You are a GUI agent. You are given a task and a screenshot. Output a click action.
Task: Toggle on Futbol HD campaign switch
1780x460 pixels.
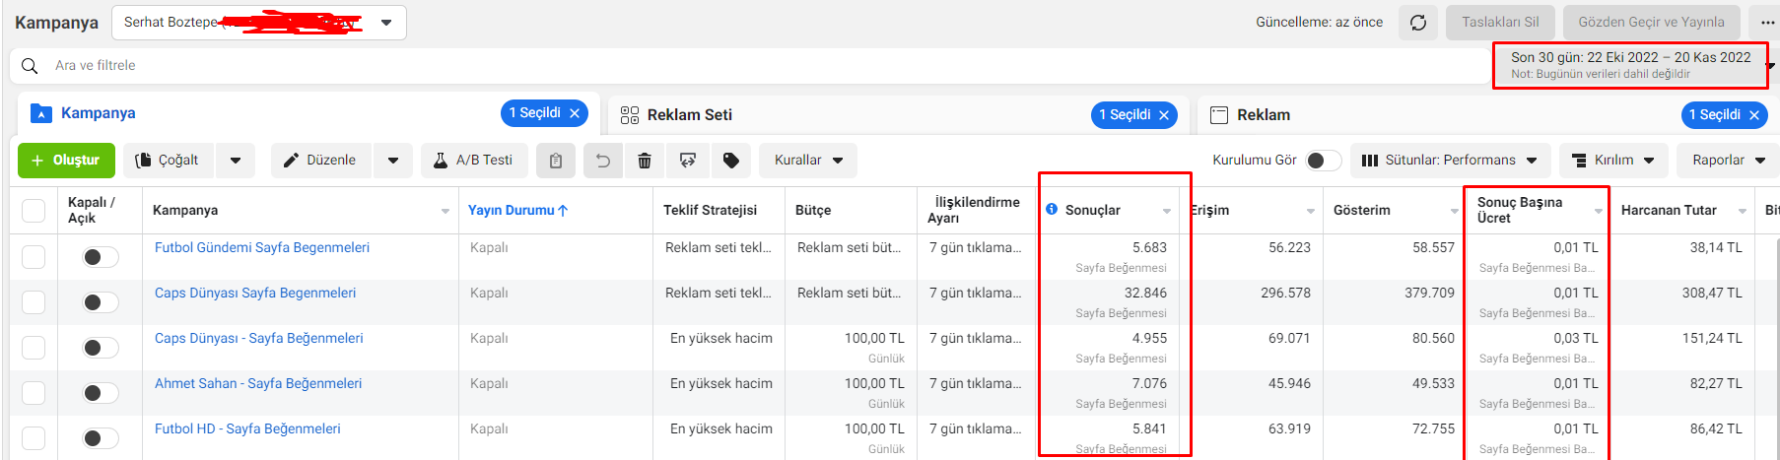[100, 438]
